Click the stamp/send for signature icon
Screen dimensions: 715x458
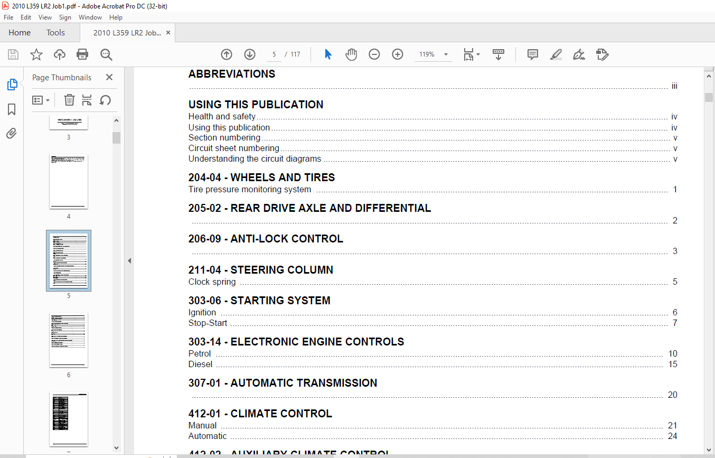point(603,54)
